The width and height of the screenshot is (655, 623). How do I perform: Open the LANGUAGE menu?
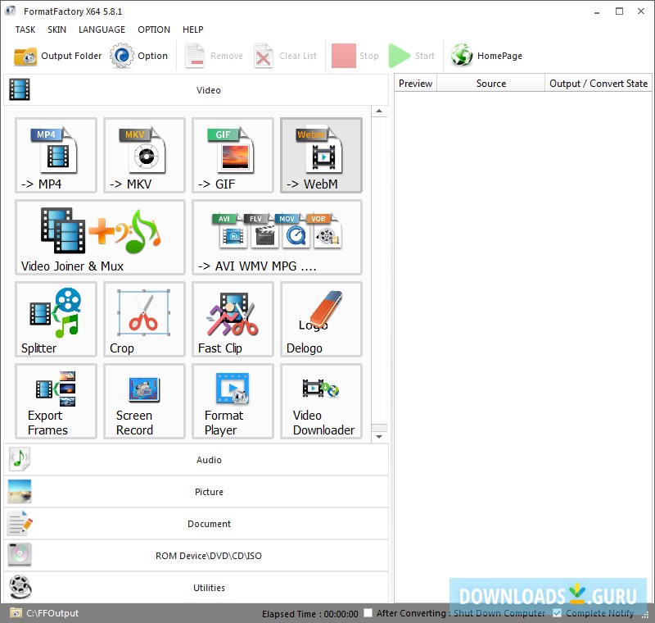pyautogui.click(x=102, y=30)
